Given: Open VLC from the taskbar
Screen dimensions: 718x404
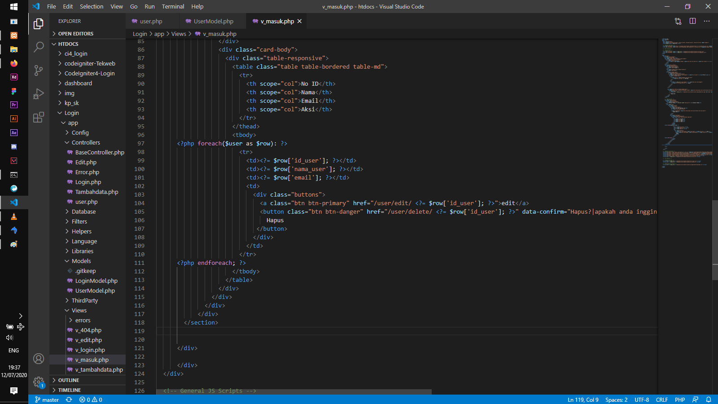Looking at the screenshot, I should coord(14,216).
